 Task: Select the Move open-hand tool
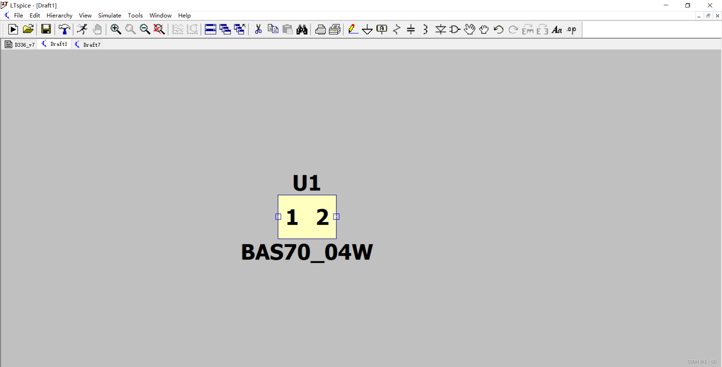tap(470, 29)
